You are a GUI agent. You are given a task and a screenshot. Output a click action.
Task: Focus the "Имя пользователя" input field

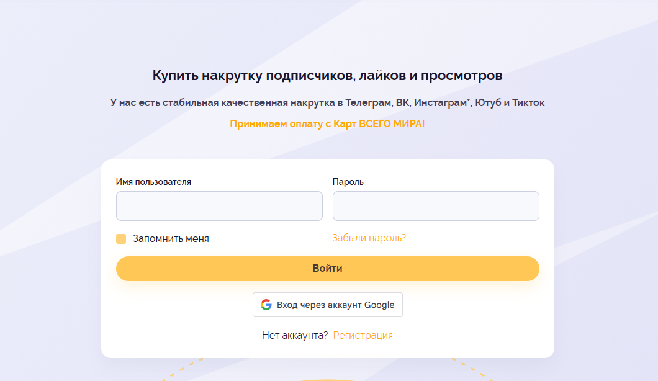[x=219, y=206]
